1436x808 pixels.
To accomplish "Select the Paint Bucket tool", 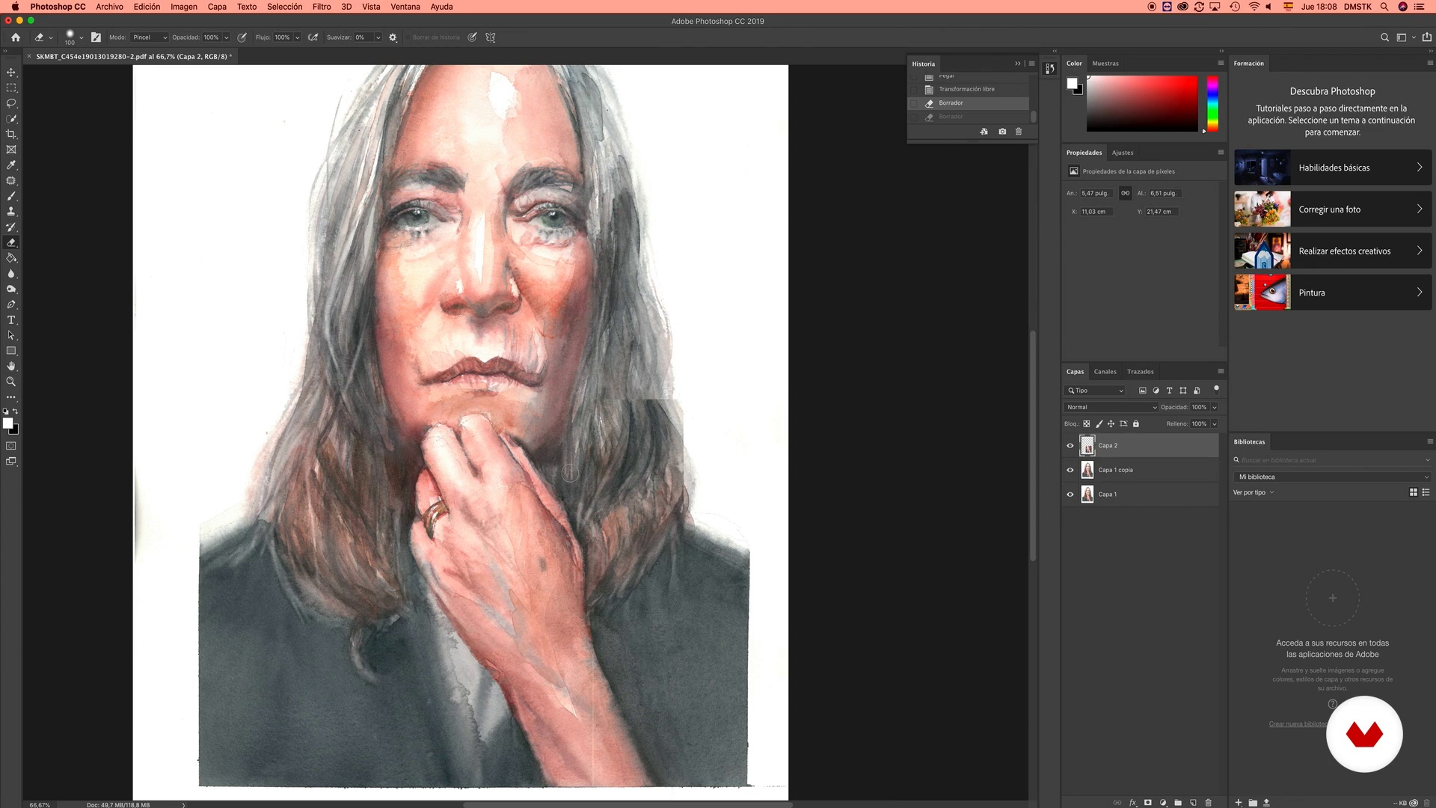I will pos(11,258).
